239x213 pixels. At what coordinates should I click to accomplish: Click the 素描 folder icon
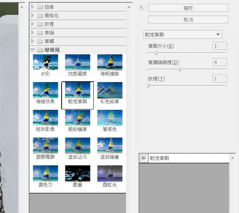coord(40,32)
